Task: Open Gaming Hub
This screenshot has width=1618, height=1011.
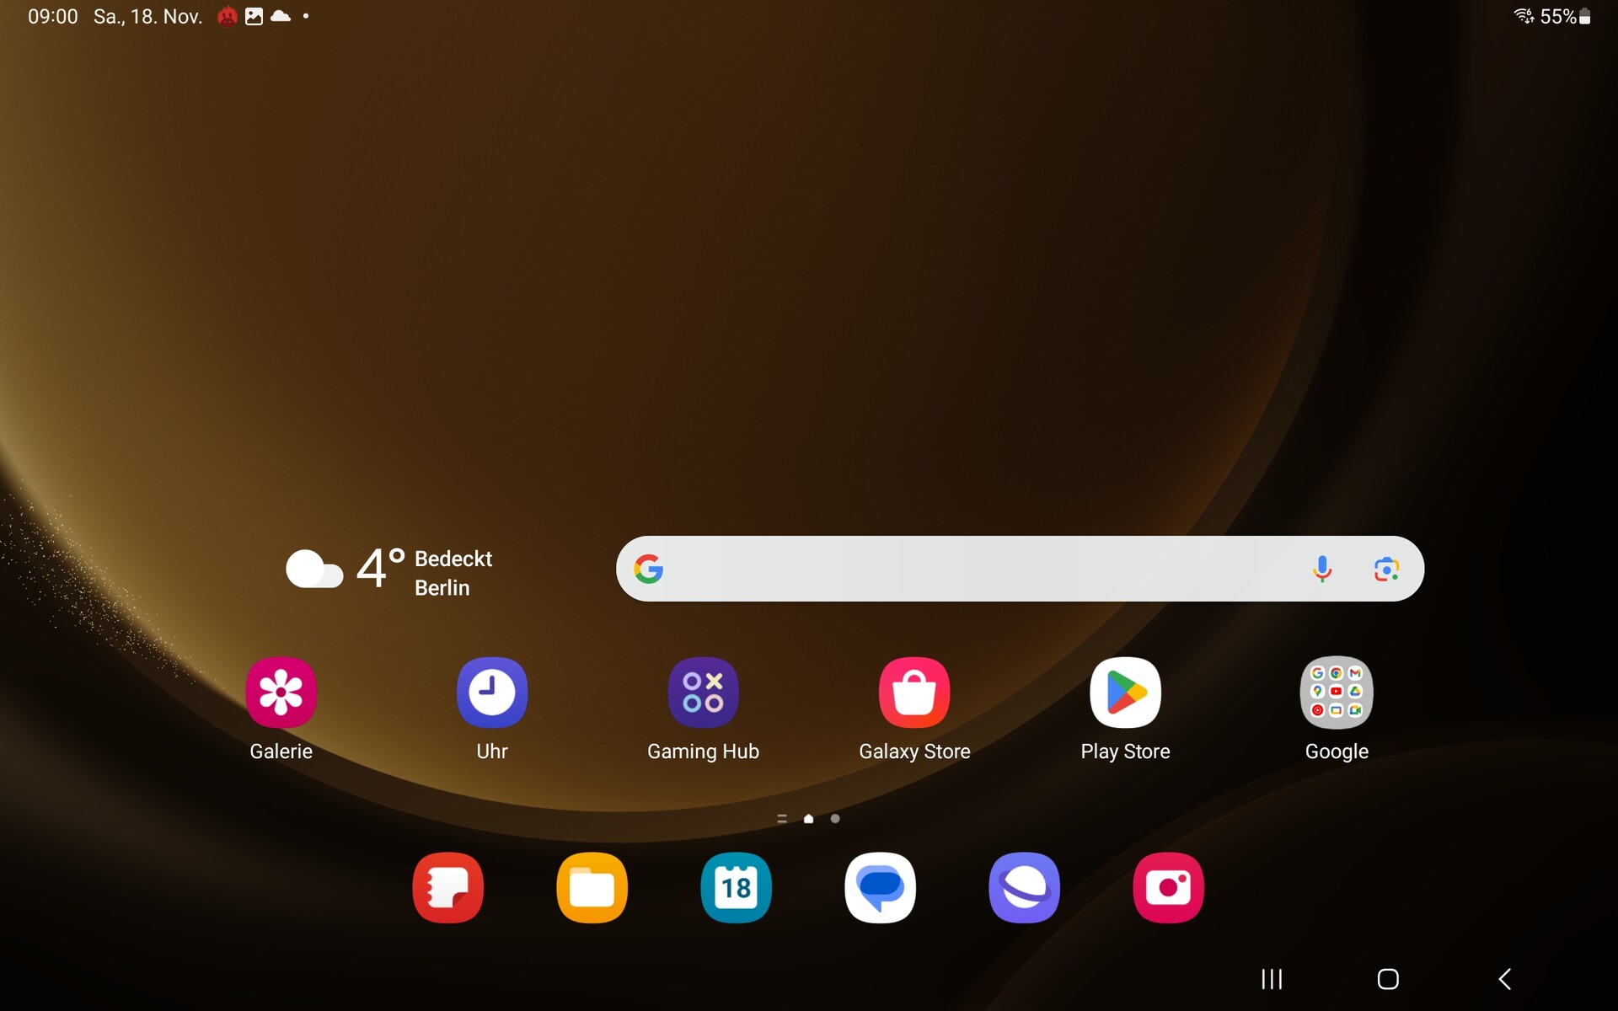Action: pyautogui.click(x=703, y=693)
